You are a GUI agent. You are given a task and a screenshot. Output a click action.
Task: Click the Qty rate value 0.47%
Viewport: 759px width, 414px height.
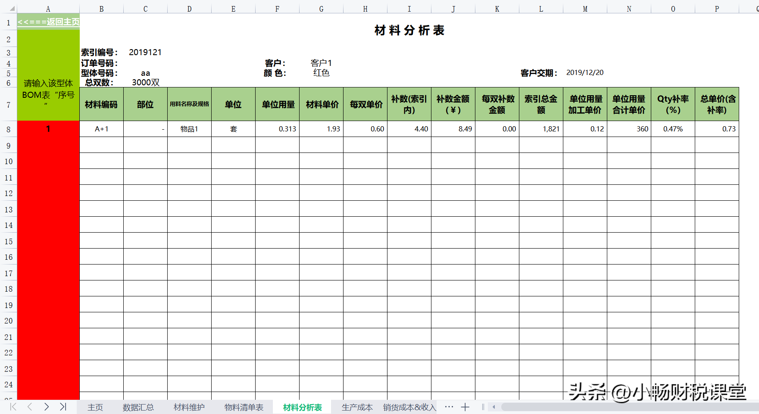(x=673, y=129)
